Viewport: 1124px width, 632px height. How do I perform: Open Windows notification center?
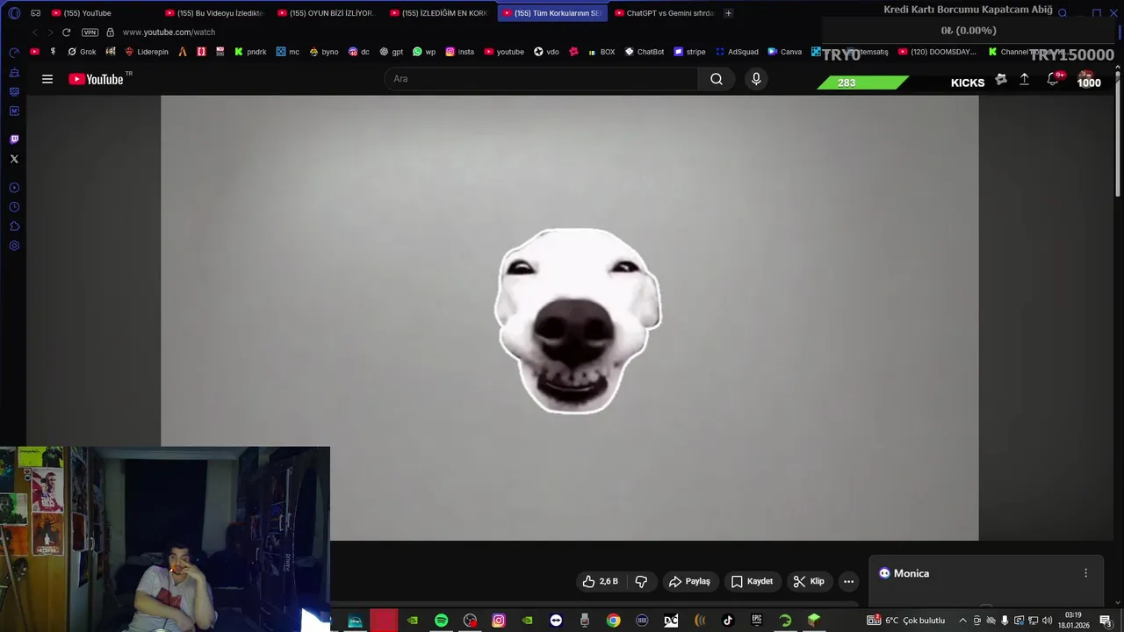1106,621
